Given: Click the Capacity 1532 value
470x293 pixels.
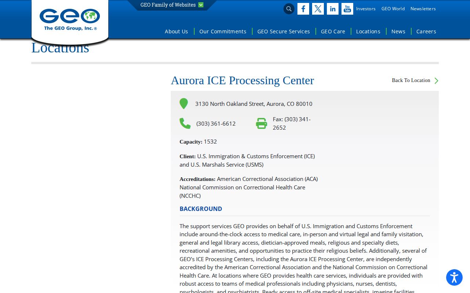Looking at the screenshot, I should click(210, 142).
